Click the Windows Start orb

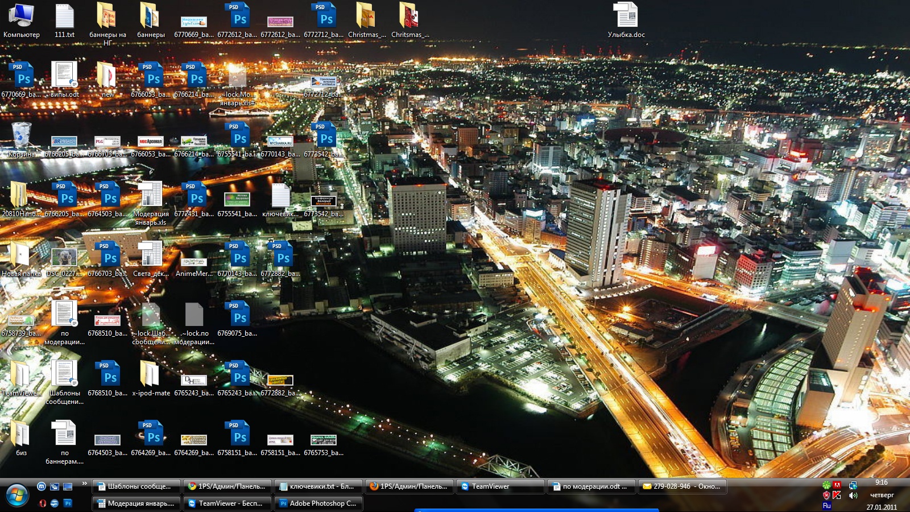17,495
